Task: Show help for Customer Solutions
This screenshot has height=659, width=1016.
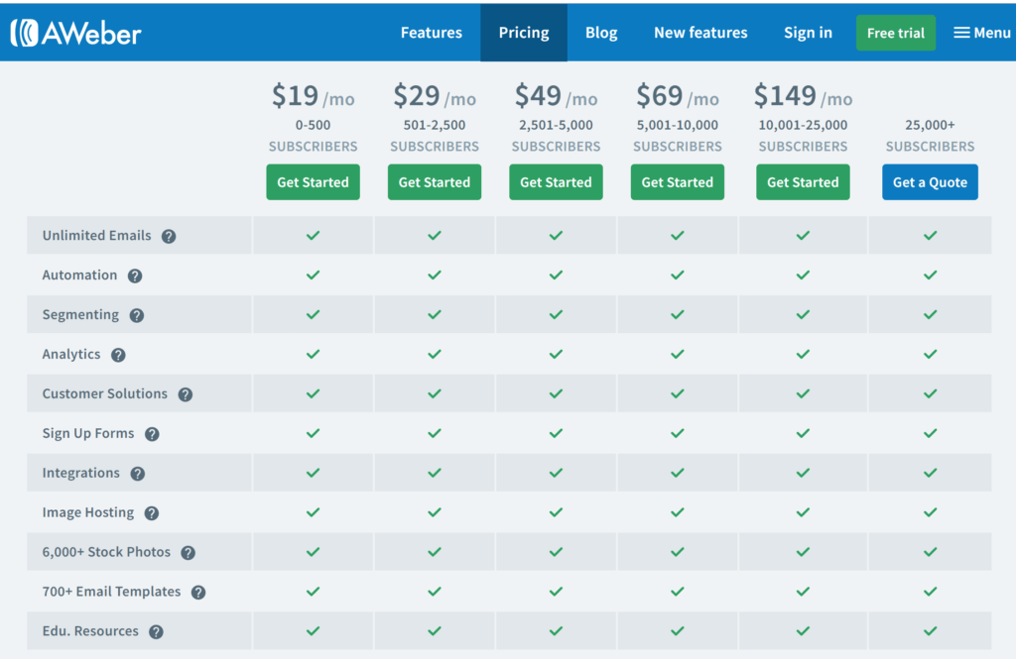Action: tap(186, 394)
